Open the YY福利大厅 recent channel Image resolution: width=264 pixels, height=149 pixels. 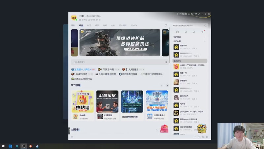pyautogui.click(x=190, y=67)
